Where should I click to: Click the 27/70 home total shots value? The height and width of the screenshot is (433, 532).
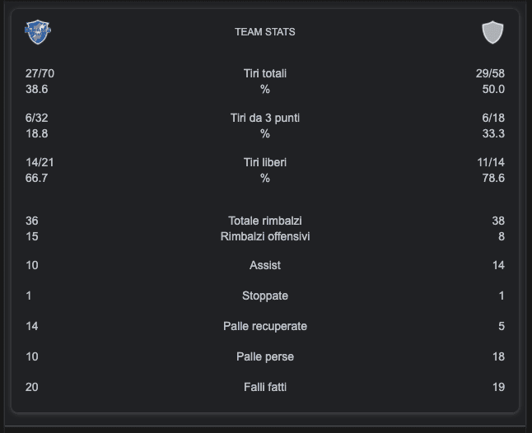(x=40, y=73)
